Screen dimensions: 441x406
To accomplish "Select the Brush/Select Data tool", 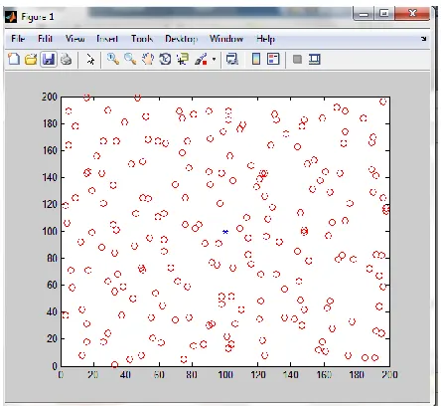I will point(201,60).
